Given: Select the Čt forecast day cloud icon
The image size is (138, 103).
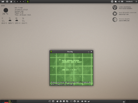Looking at the screenshot, I should [10, 21].
